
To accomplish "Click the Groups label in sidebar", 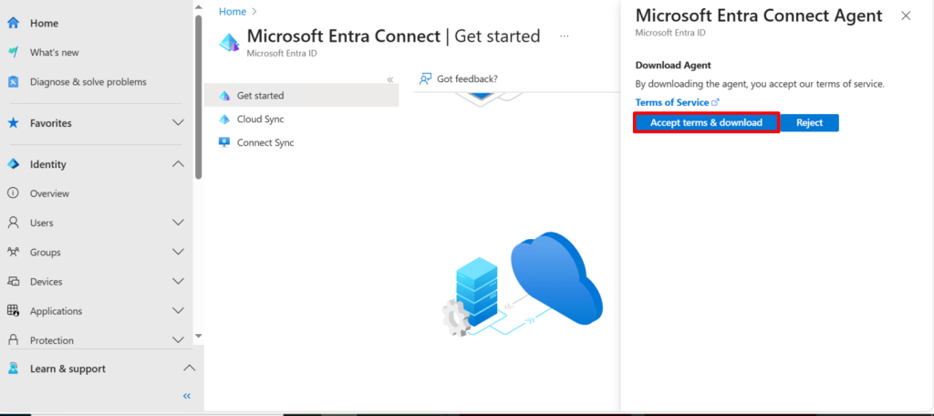I will [x=46, y=252].
